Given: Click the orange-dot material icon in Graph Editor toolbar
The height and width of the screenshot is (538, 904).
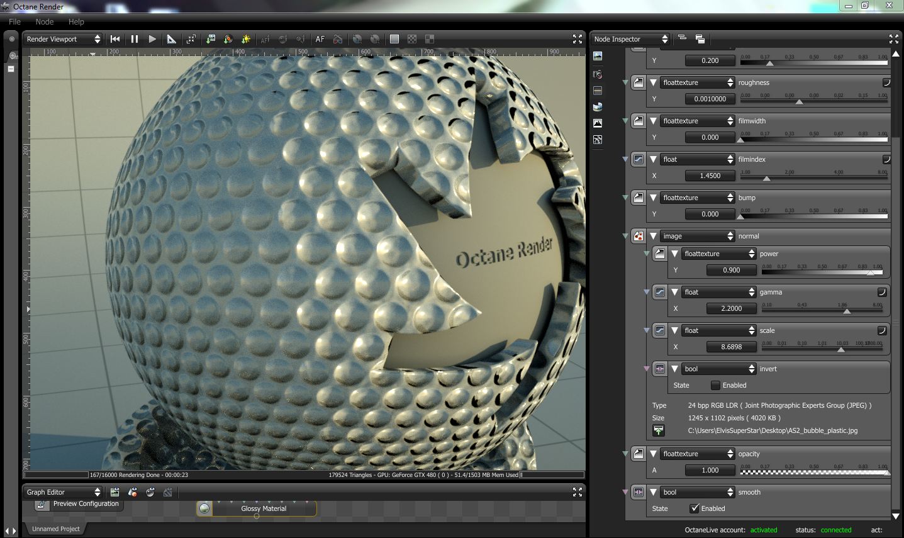Looking at the screenshot, I should [132, 492].
